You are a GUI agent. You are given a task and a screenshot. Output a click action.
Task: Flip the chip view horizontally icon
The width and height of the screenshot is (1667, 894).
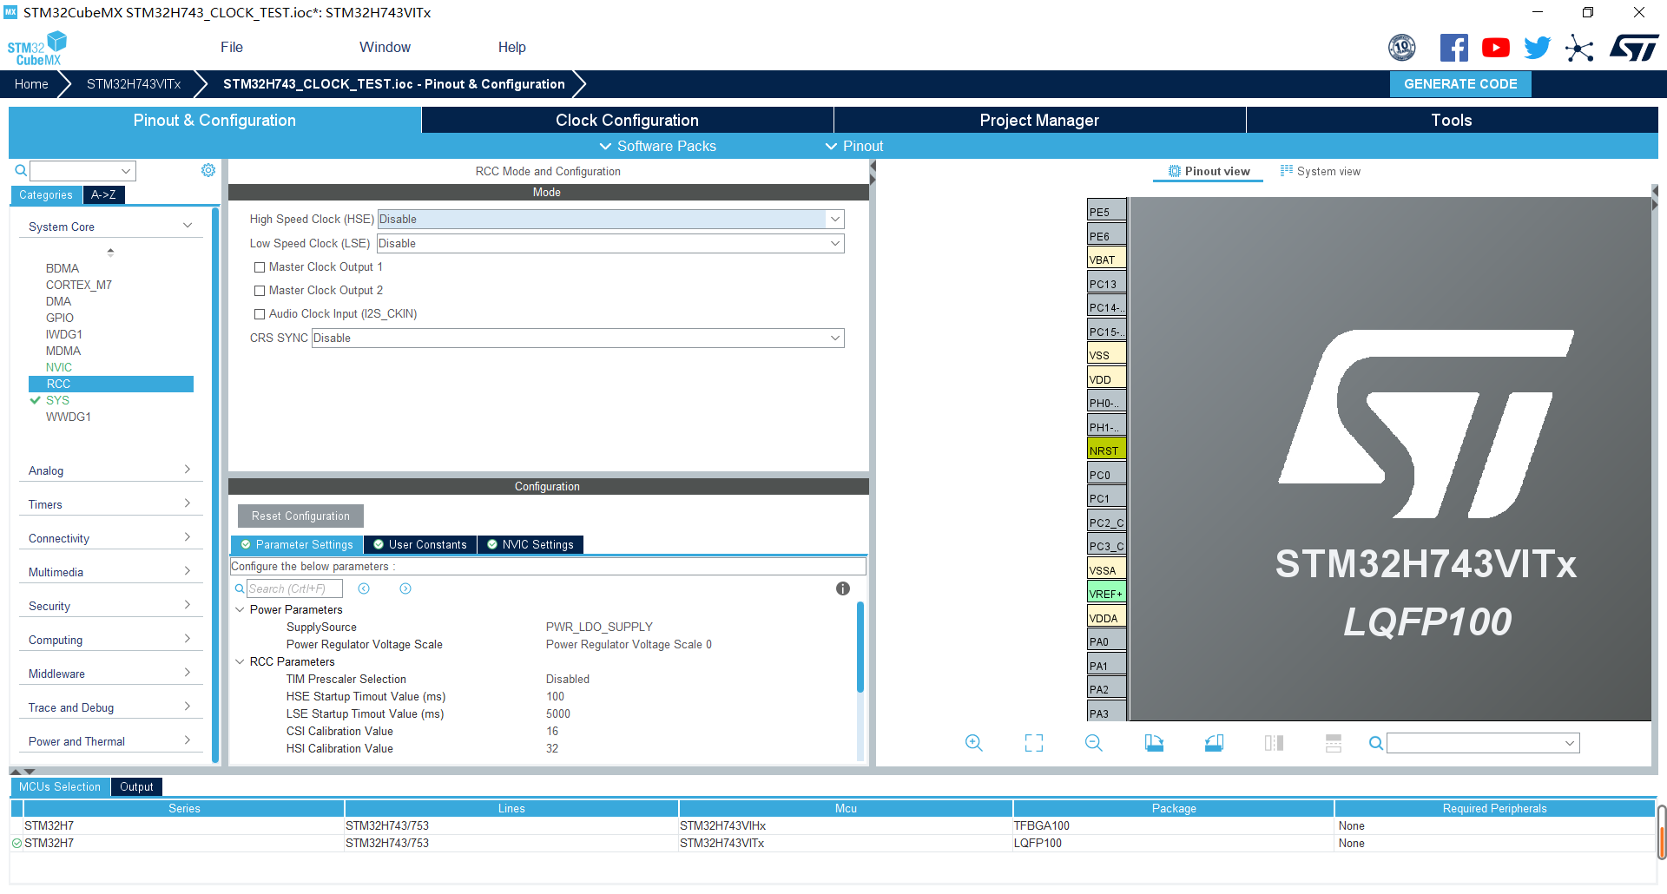click(1274, 743)
